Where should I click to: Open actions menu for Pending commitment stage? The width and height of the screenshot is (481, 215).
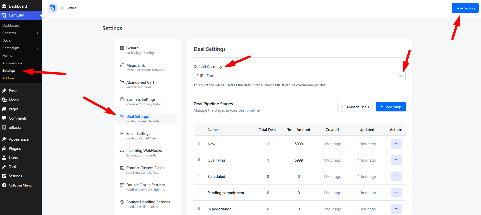click(397, 193)
